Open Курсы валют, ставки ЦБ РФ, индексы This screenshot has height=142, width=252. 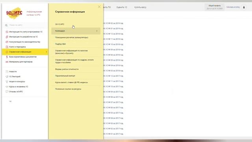71,82
